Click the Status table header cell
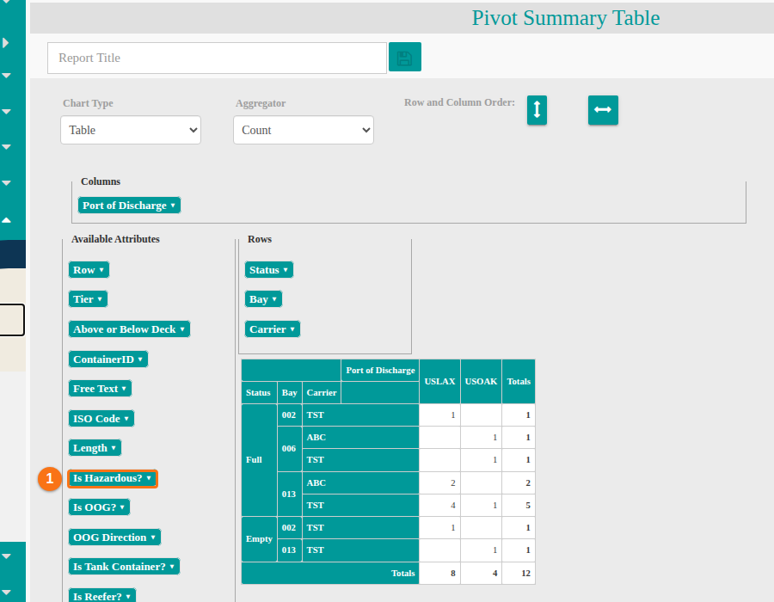The width and height of the screenshot is (774, 602). [x=259, y=393]
